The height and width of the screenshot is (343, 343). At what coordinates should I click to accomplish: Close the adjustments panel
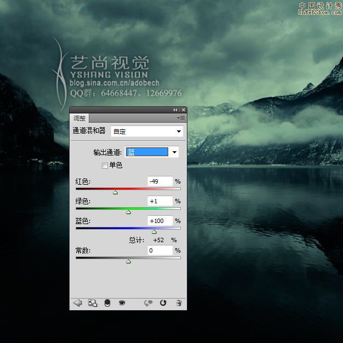[184, 110]
